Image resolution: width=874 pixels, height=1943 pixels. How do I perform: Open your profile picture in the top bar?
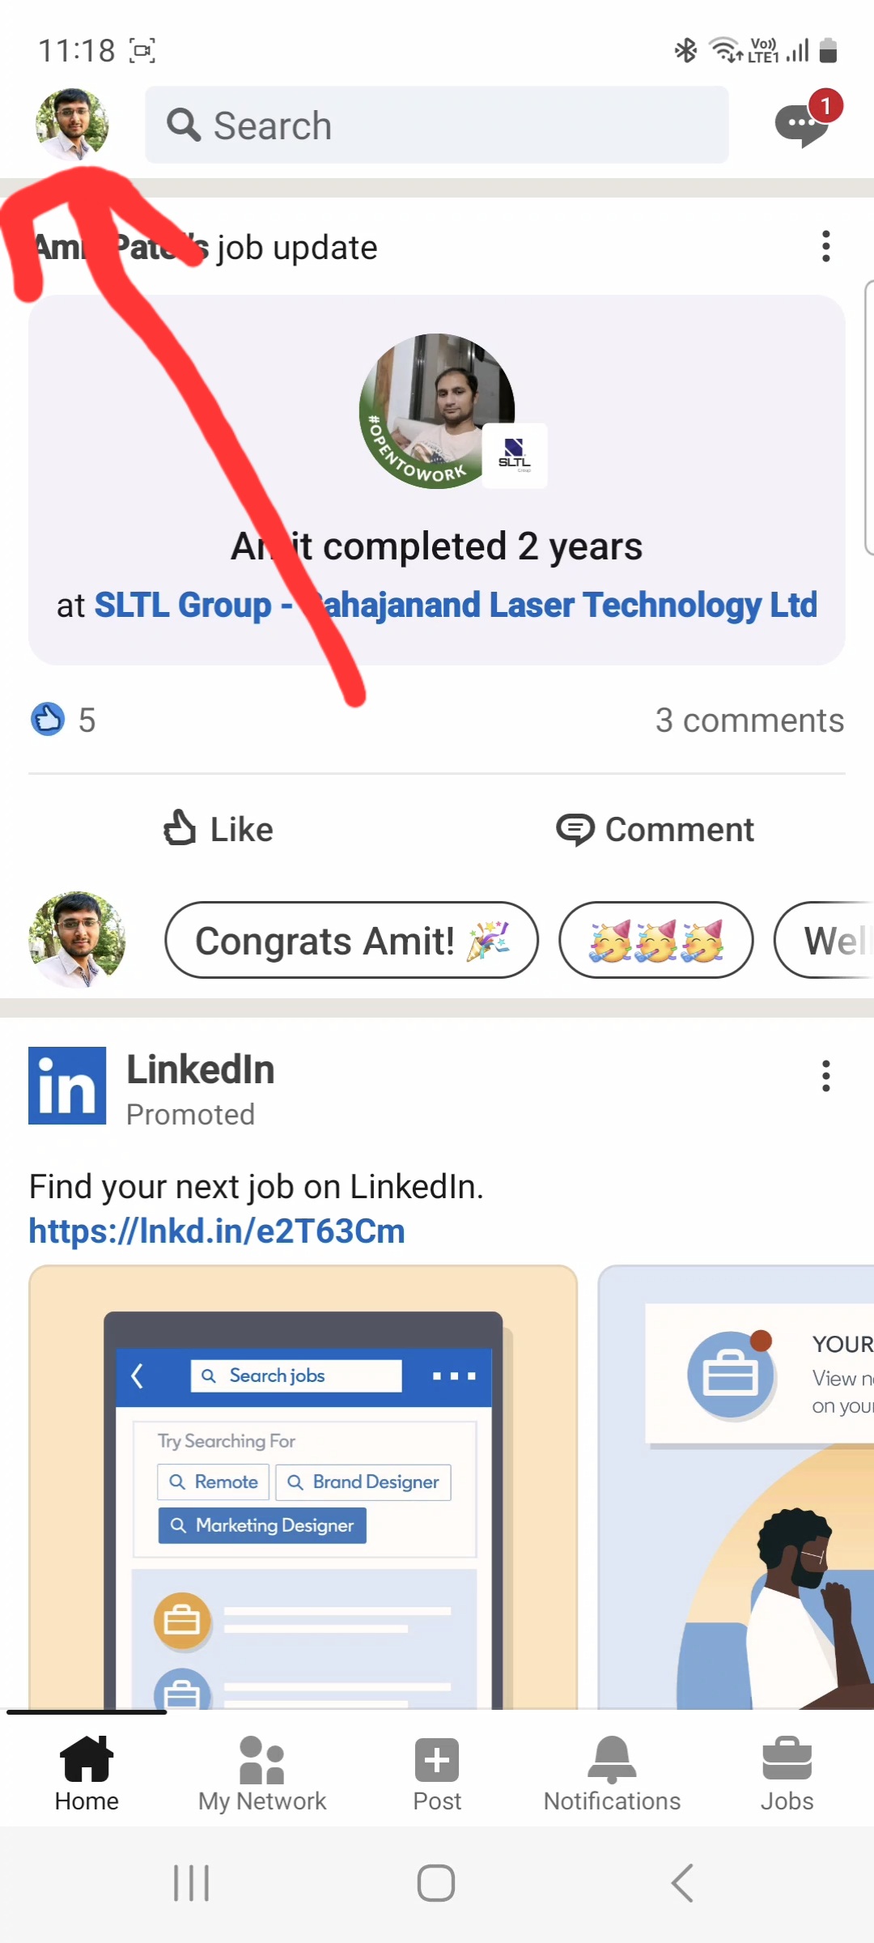73,125
